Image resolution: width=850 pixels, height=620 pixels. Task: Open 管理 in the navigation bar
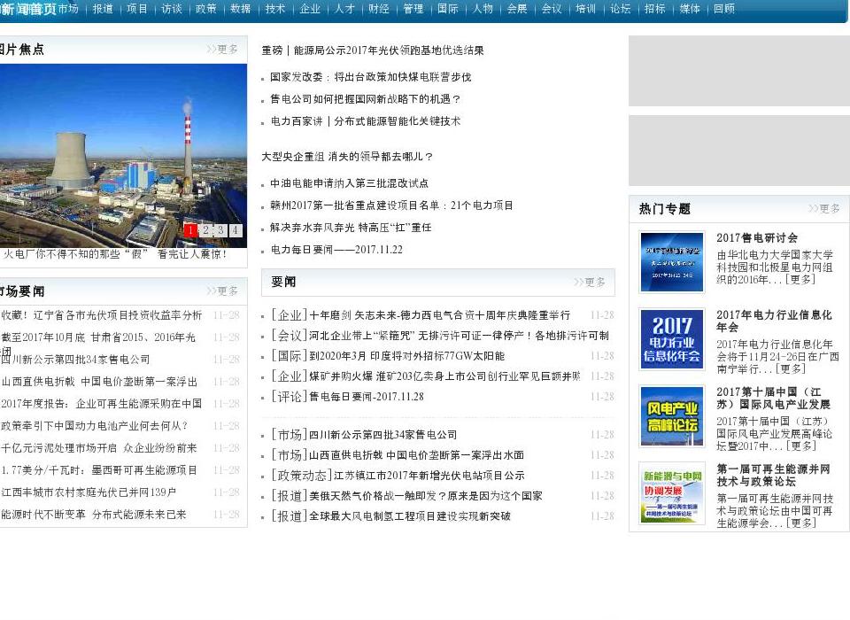click(413, 9)
